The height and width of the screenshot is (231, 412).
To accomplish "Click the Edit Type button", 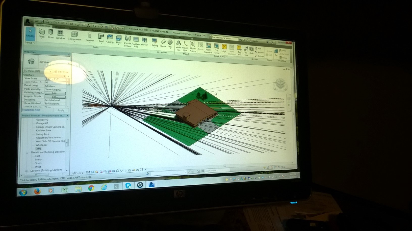I will pos(61,72).
